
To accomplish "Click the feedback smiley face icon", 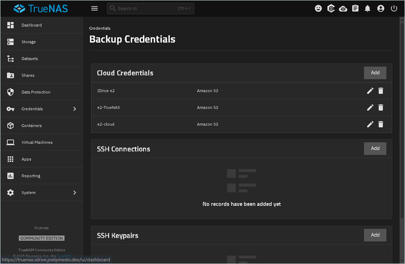I will [x=318, y=9].
